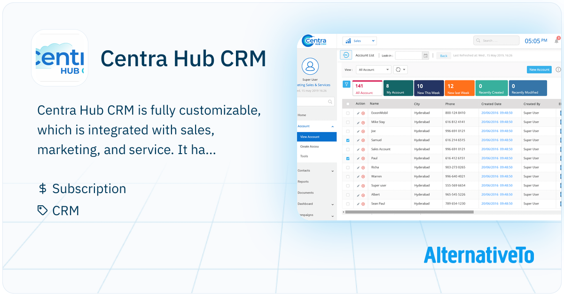This screenshot has width=564, height=296.
Task: Open the Home sidebar item
Action: pyautogui.click(x=302, y=115)
